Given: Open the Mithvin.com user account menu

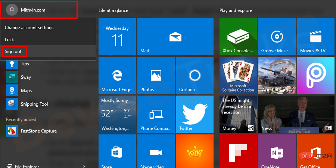Looking at the screenshot, I should [x=38, y=10].
